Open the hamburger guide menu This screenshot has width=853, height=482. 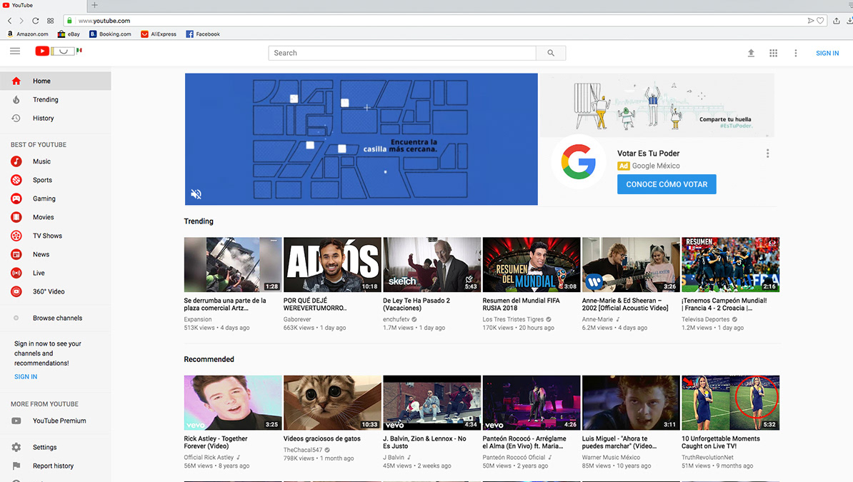click(15, 51)
